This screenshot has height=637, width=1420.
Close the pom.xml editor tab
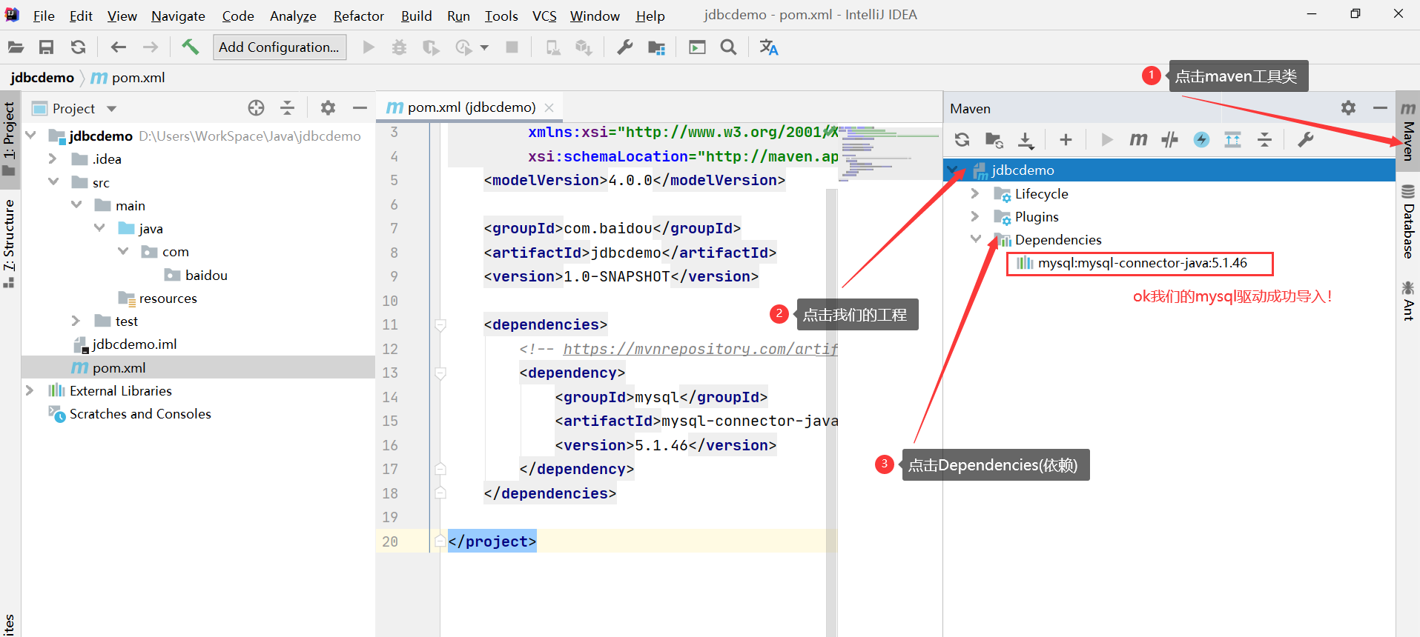tap(549, 107)
